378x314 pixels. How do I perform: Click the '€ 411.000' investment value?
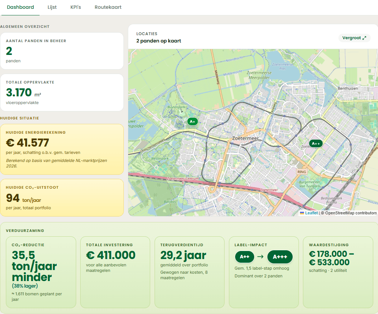(111, 255)
